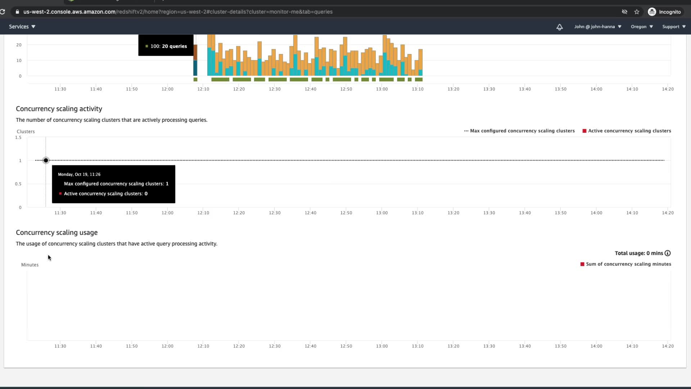Click red Active concurrency scaling clusters legend
Screen dimensions: 691x389
[x=627, y=131]
